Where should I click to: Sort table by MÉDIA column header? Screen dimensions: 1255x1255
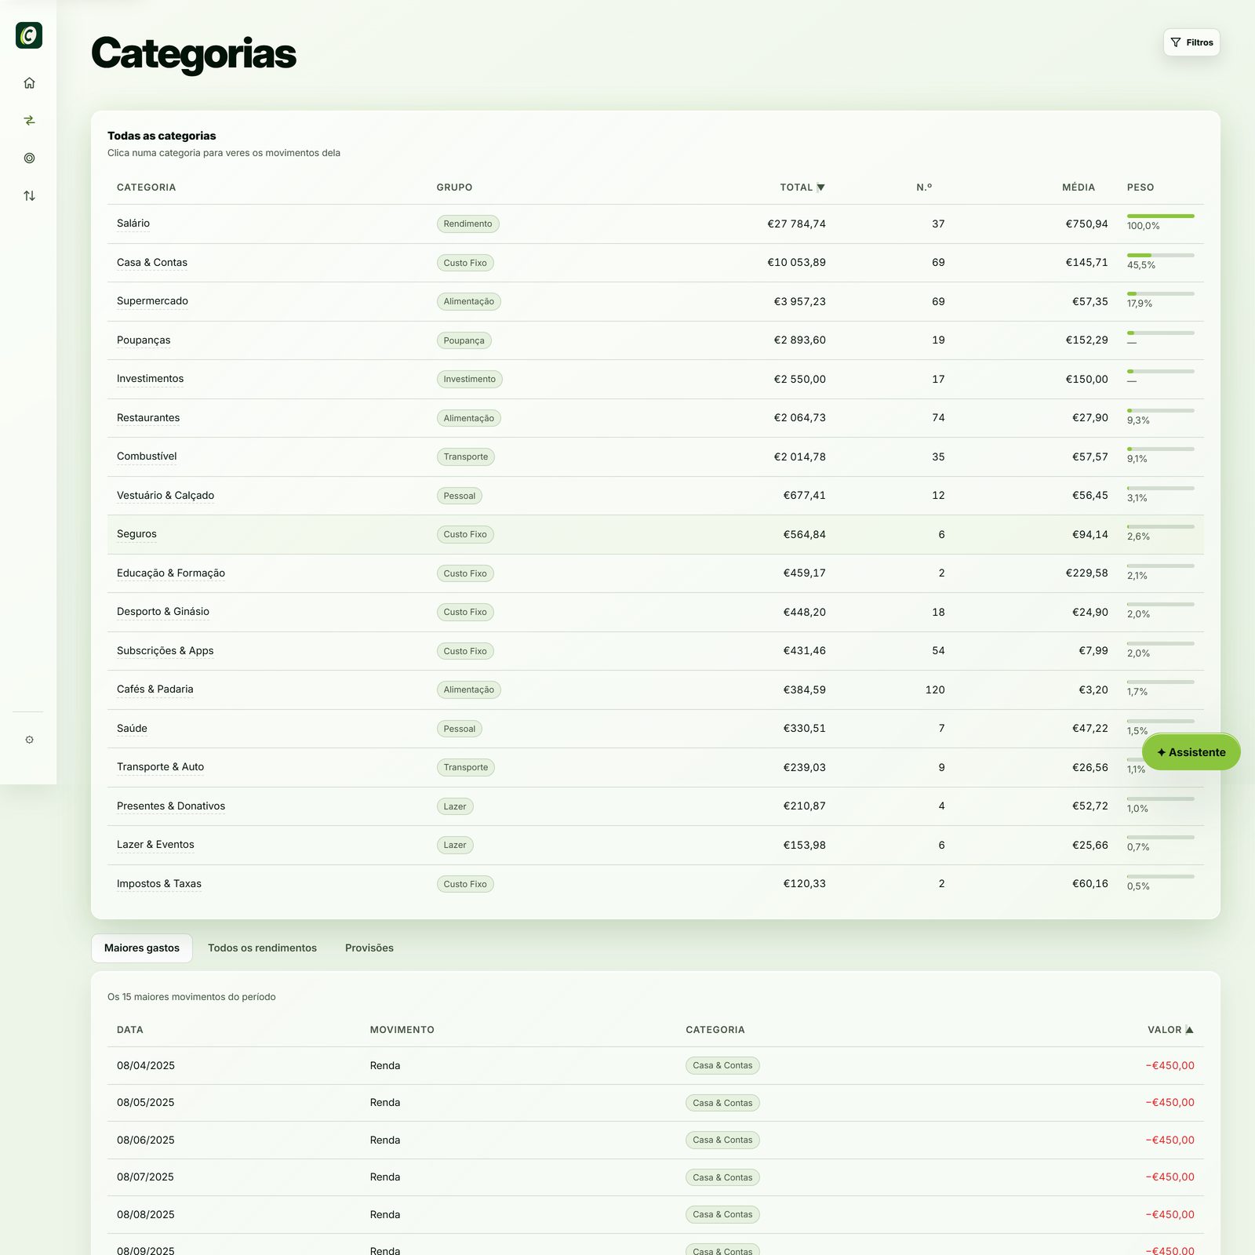1079,187
